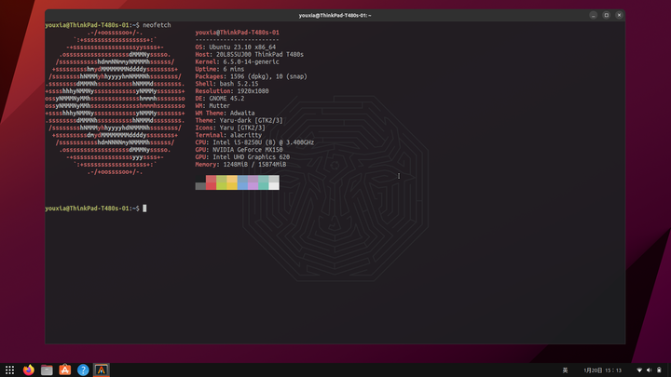Click the "Icons: Yaru [GTK2/3]" line
The width and height of the screenshot is (671, 377).
[230, 128]
